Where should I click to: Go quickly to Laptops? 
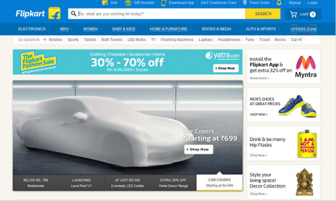tap(205, 40)
